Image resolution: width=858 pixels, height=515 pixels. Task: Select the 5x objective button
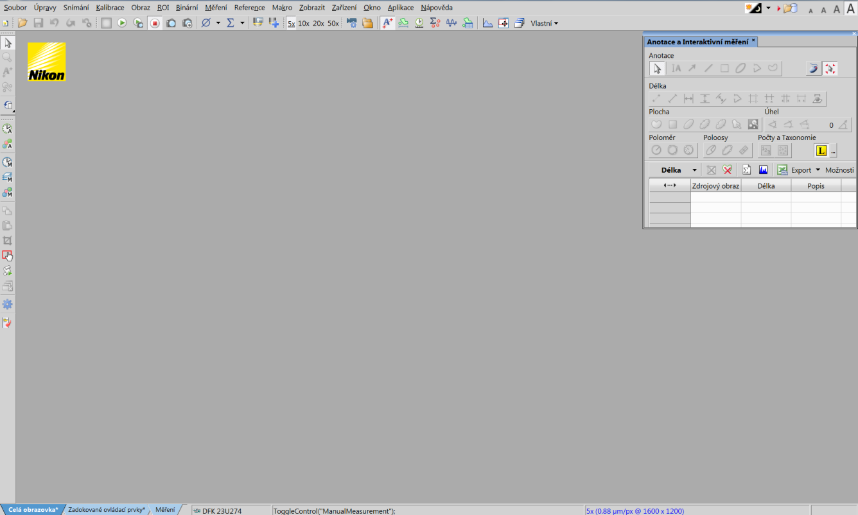(291, 23)
